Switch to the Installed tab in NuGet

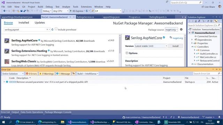pos(24,23)
